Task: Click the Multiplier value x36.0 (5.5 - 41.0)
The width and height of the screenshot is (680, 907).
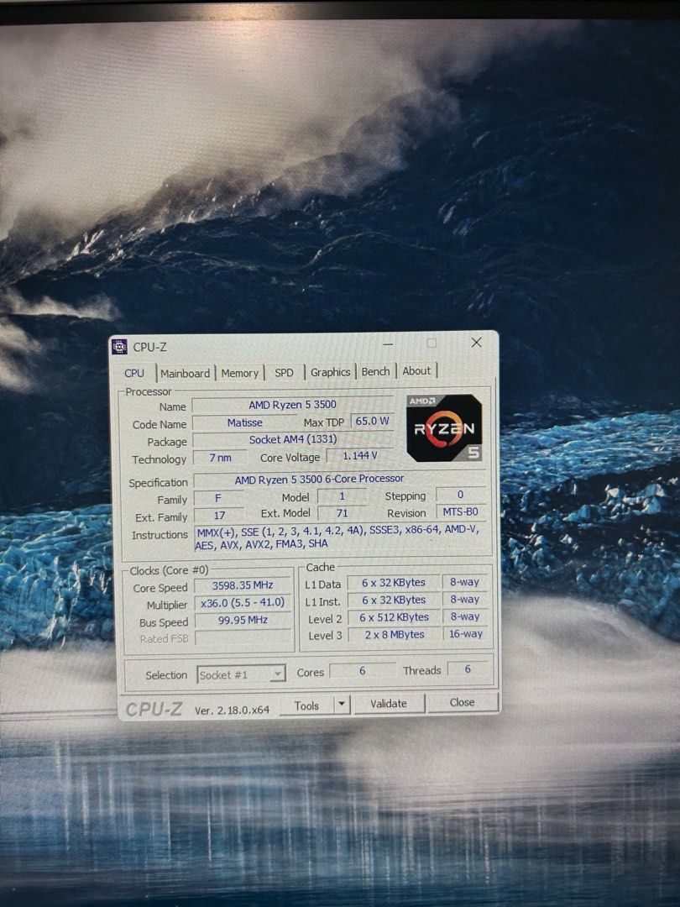Action: [x=243, y=603]
